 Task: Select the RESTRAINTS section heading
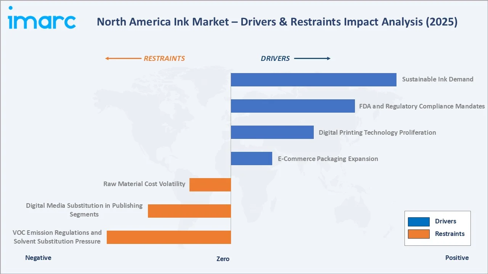pos(164,58)
